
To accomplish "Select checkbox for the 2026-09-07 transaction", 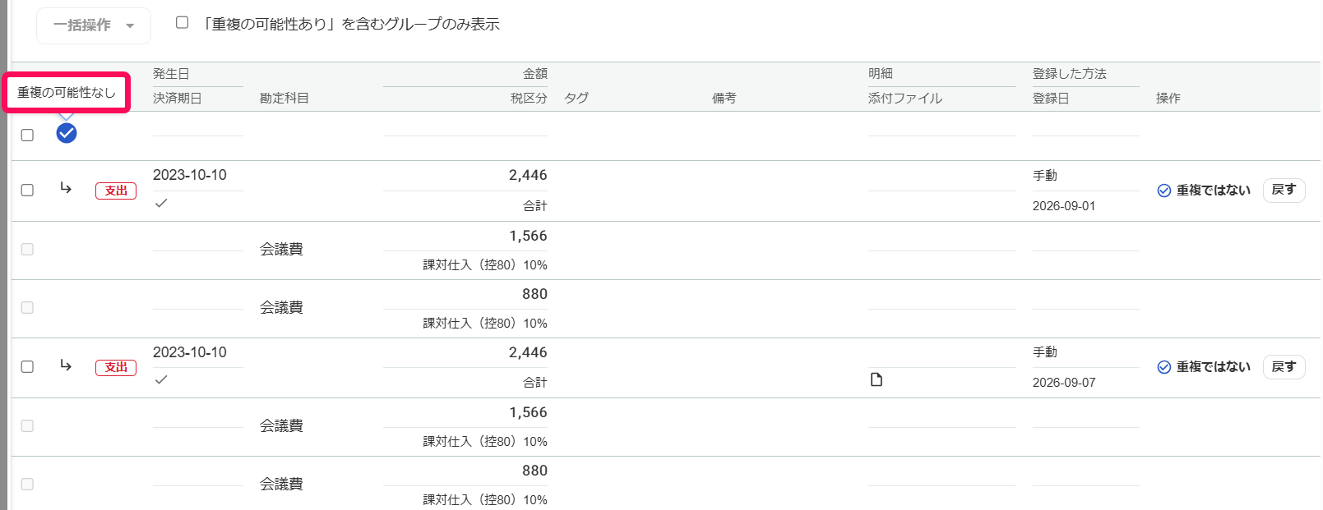I will [27, 366].
